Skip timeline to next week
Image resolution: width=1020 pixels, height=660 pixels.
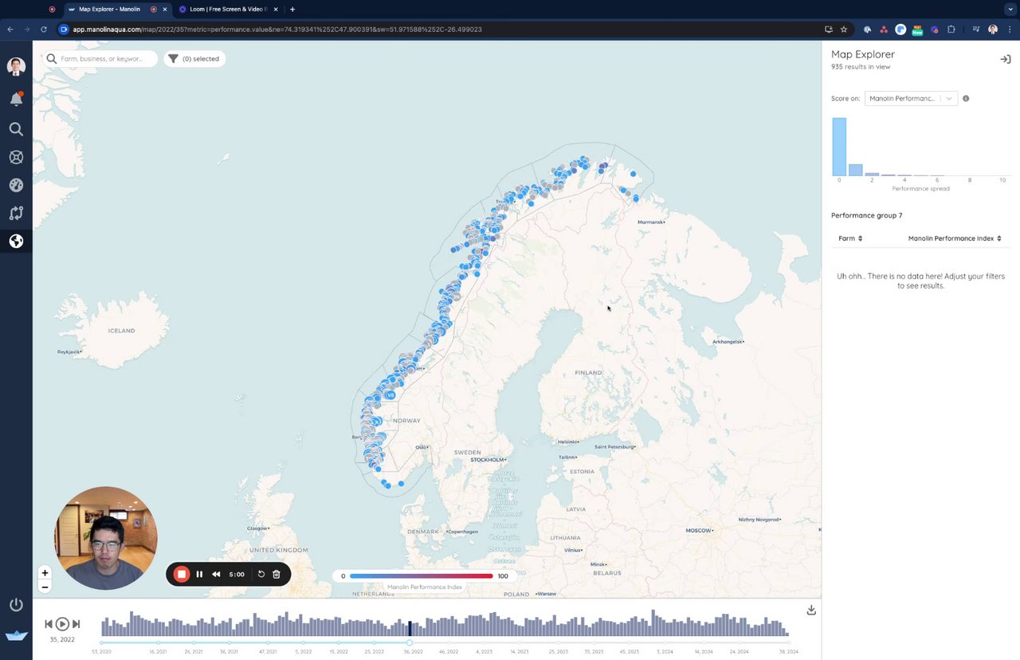coord(76,624)
